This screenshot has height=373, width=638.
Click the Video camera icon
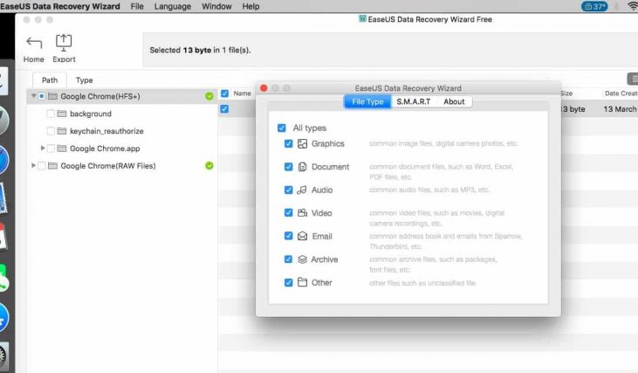click(x=303, y=213)
